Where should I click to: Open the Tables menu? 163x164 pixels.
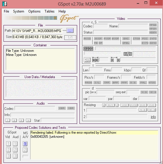coord(49,11)
